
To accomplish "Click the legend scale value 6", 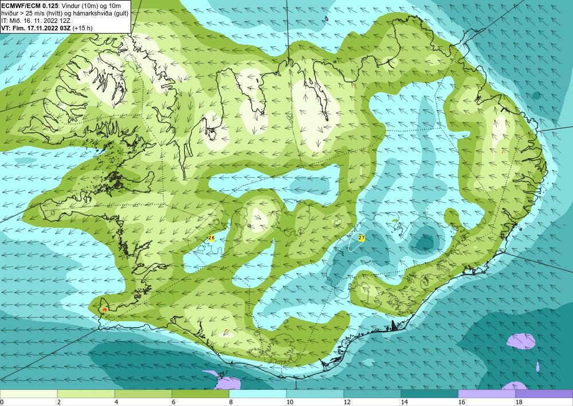I will pos(173,403).
